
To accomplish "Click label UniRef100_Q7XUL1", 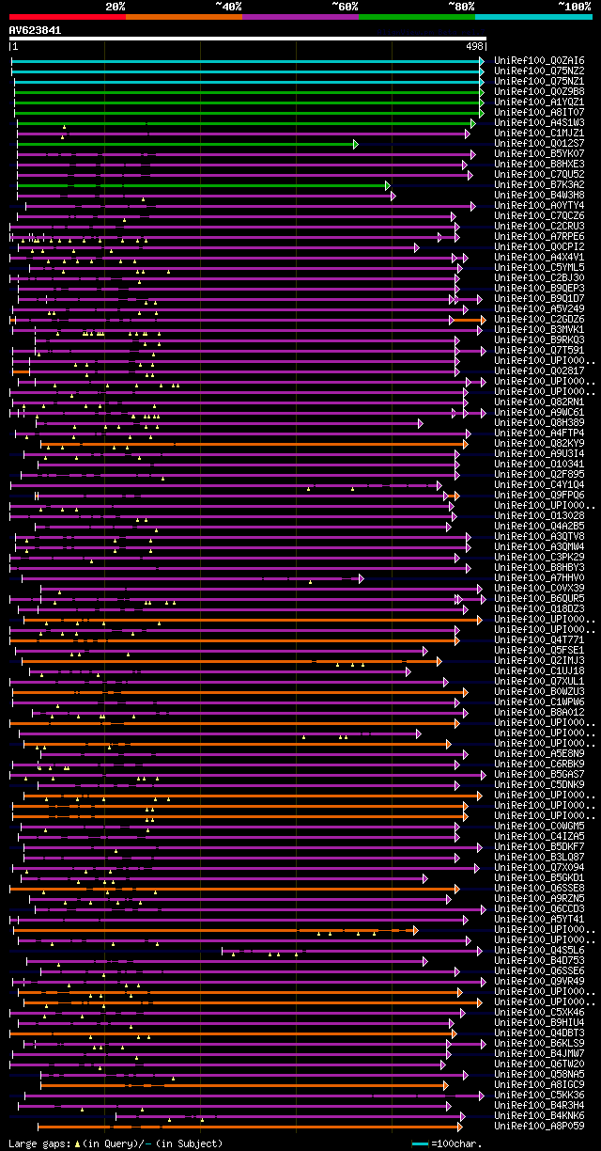I will (x=539, y=681).
